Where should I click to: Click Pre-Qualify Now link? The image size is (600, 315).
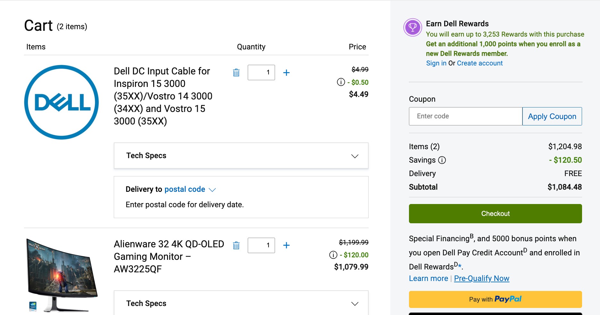[x=481, y=278]
